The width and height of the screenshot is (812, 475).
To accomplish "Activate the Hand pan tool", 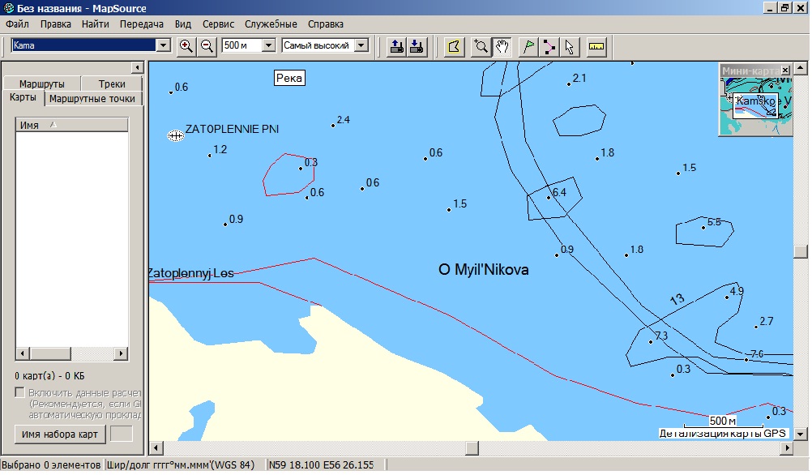I will (502, 46).
